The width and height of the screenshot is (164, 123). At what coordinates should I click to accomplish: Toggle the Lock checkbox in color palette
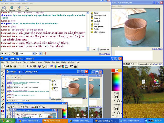coord(113,116)
